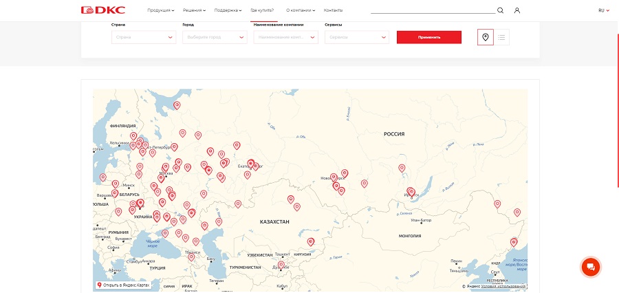The image size is (619, 293).
Task: Select the lone marker north of Екатеринбург cluster
Action: click(x=237, y=145)
